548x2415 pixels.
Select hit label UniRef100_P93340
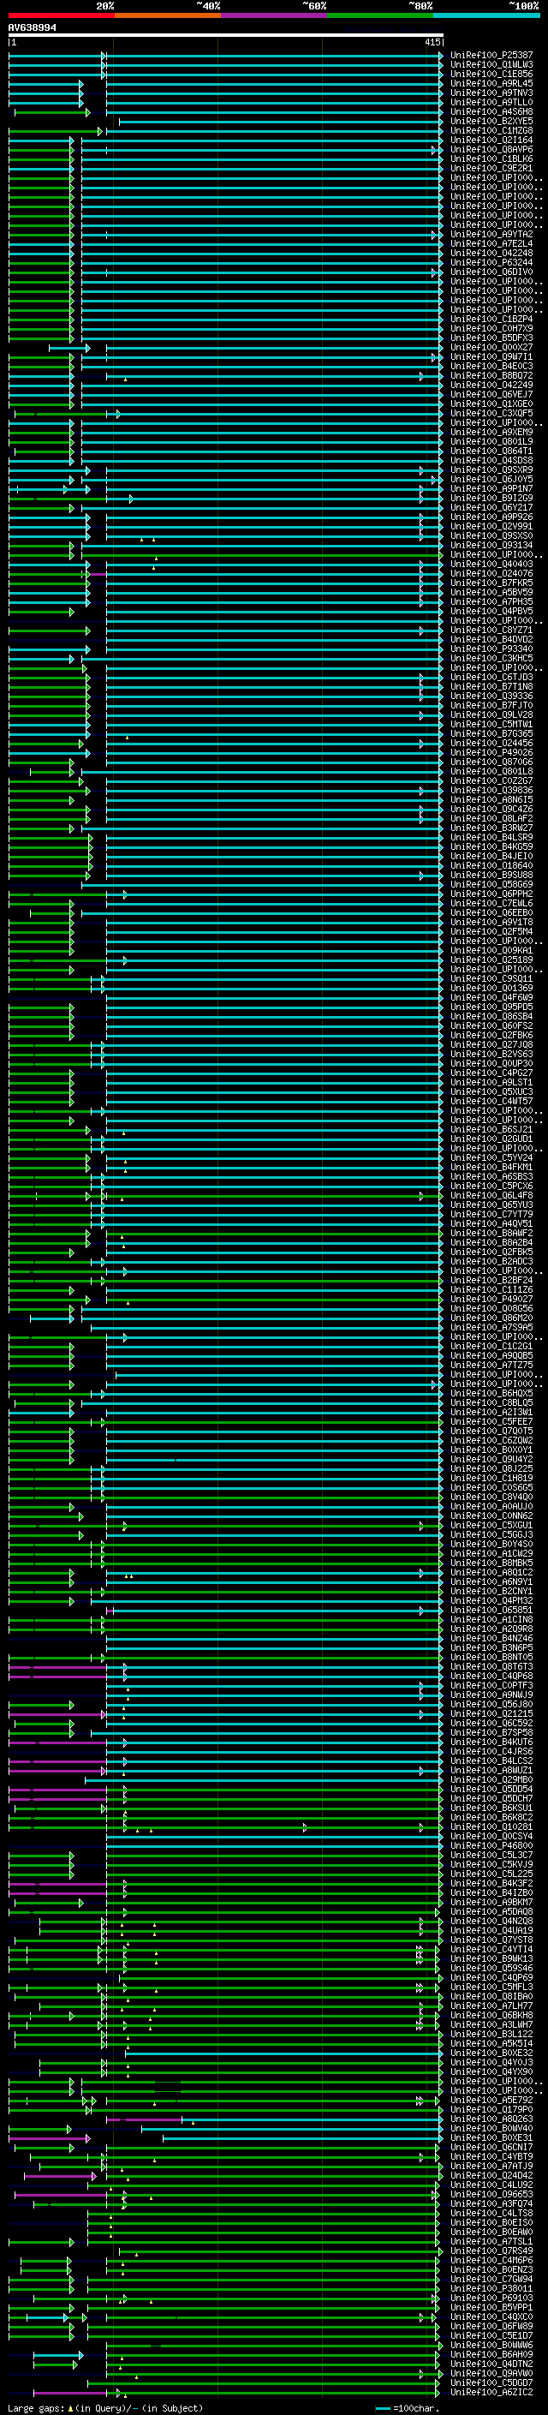click(x=491, y=649)
